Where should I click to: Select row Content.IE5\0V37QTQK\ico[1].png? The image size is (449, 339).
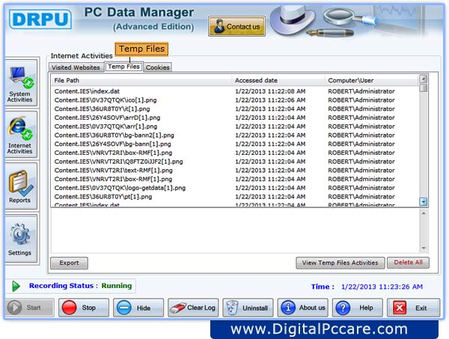coord(235,100)
